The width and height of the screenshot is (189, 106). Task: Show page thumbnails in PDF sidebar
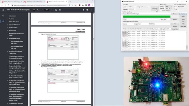[3, 16]
